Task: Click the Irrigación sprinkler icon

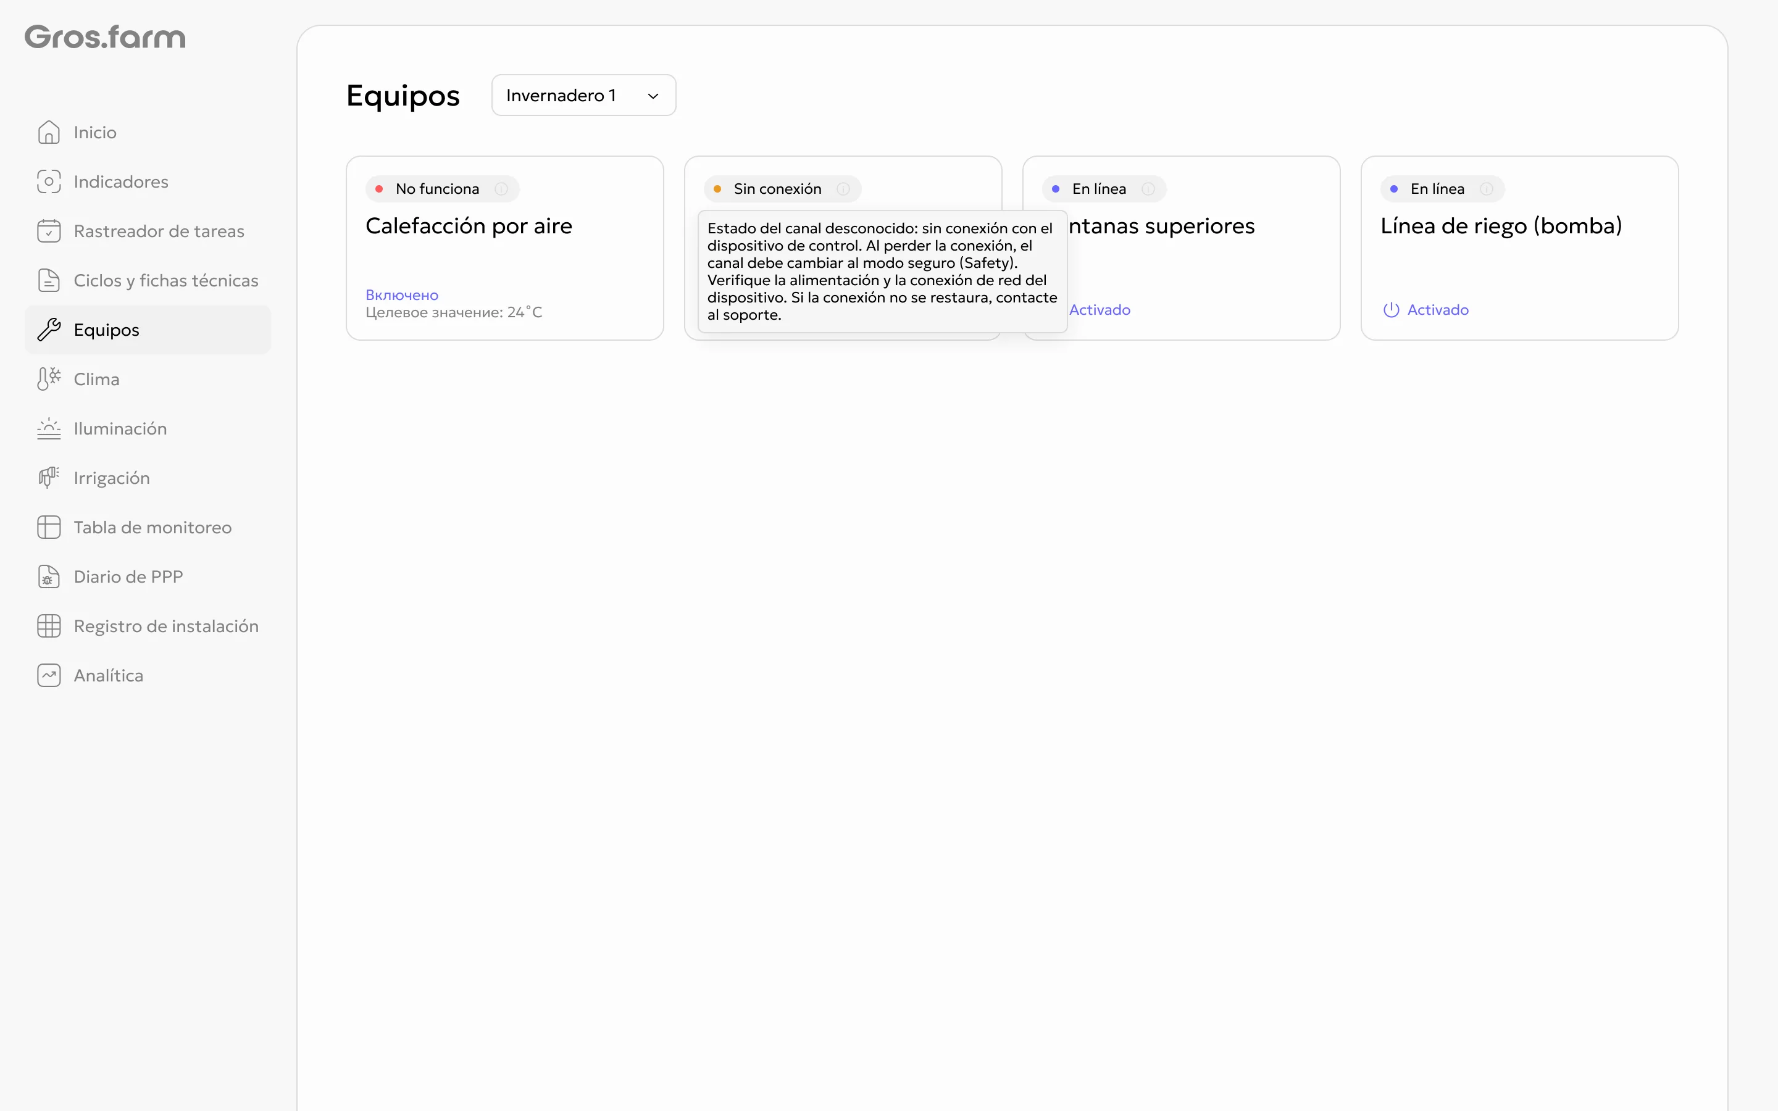Action: click(x=49, y=478)
